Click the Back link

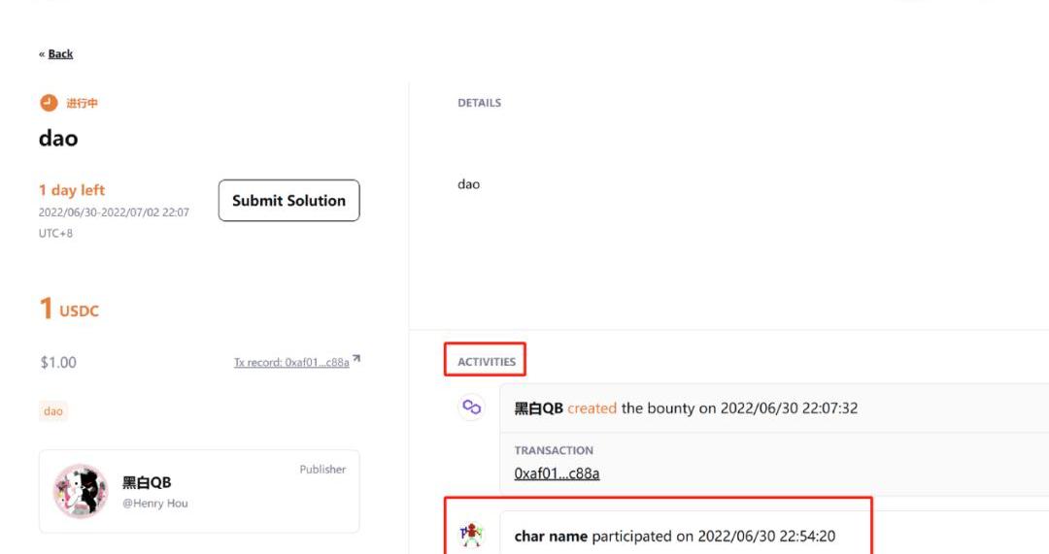pyautogui.click(x=60, y=54)
